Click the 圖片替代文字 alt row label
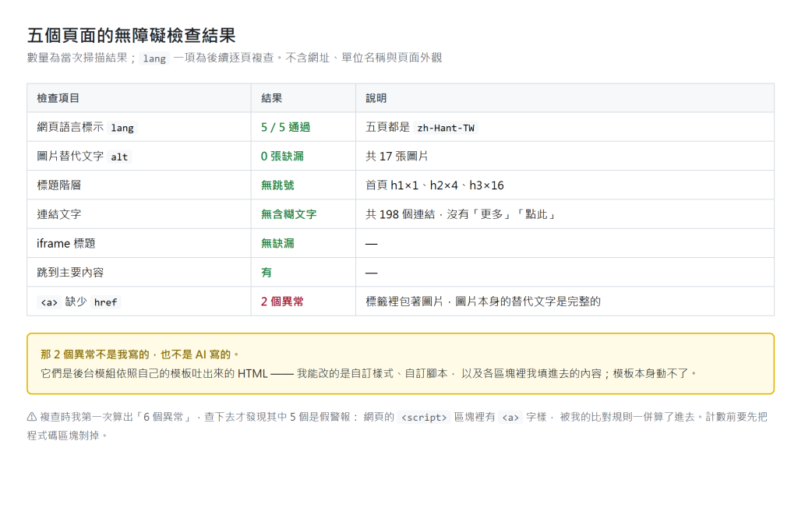This screenshot has height=515, width=798. tap(84, 157)
